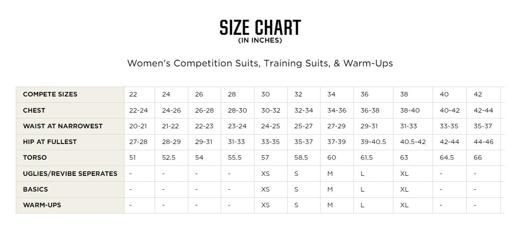Click M in the Warm-Ups row
517x227 pixels.
point(330,205)
